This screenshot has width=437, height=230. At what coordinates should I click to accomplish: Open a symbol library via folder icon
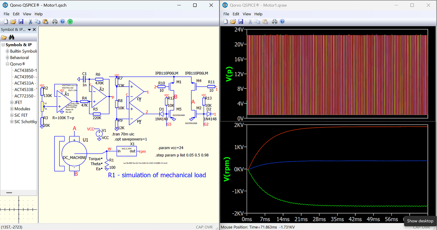click(x=4, y=37)
